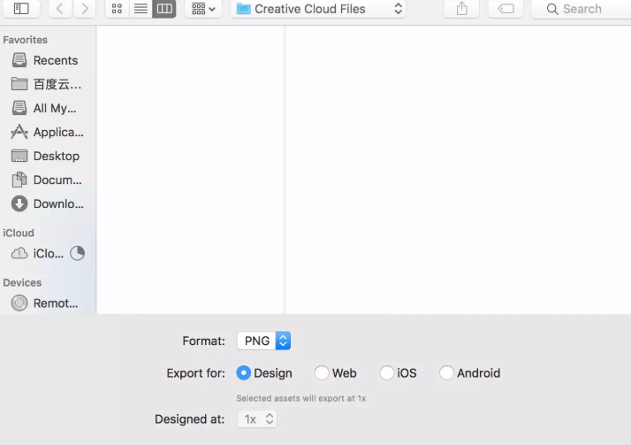The image size is (631, 445).
Task: Open the group arrangement dropdown
Action: click(203, 9)
